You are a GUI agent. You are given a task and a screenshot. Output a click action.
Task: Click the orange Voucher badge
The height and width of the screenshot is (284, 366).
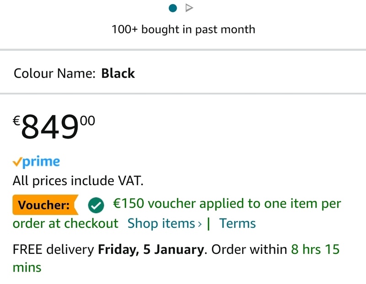44,205
